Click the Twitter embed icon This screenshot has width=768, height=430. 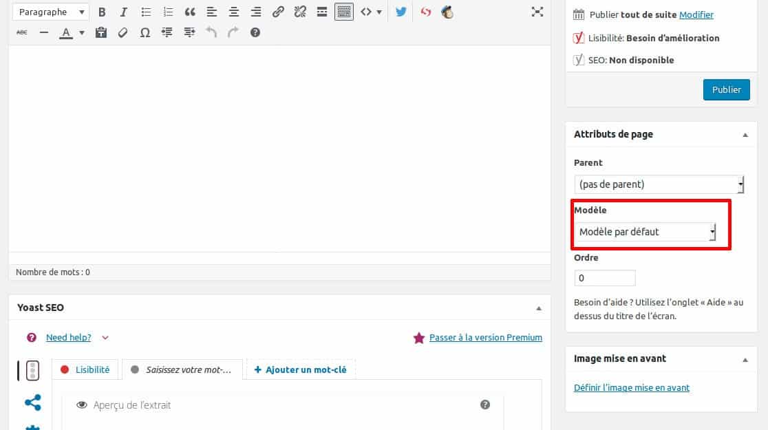click(401, 12)
